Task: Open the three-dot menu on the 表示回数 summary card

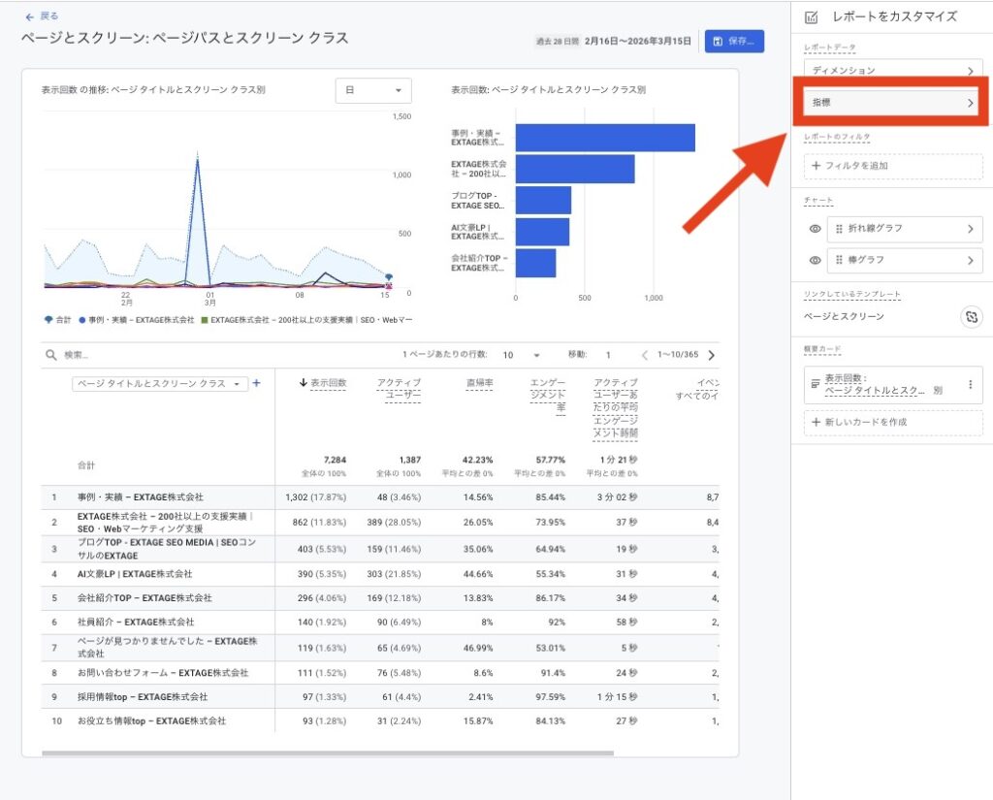Action: pos(970,385)
